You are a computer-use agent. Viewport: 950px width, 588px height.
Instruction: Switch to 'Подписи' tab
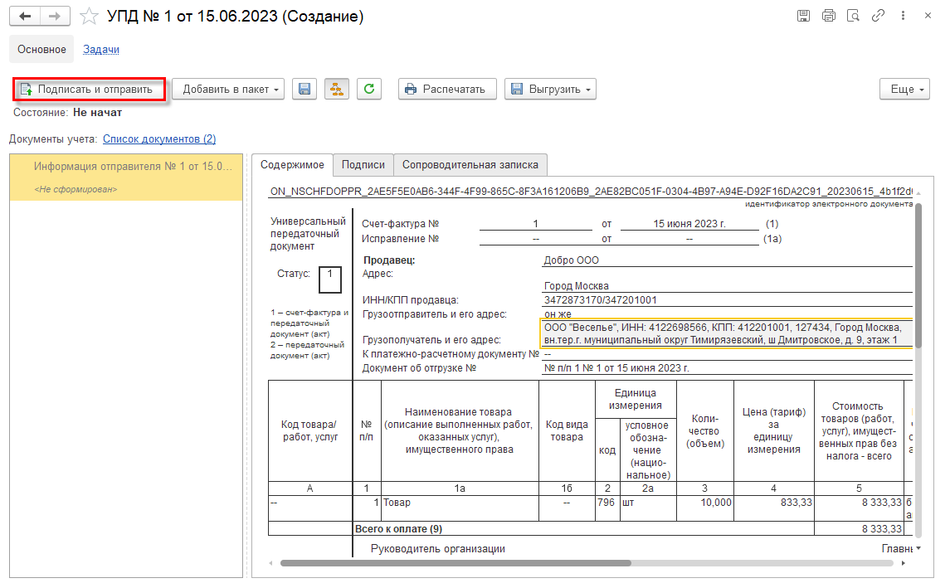[363, 165]
